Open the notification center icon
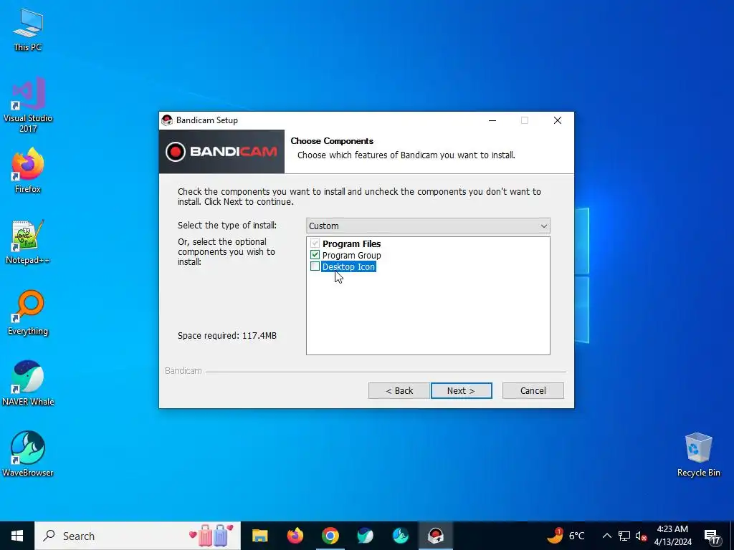 click(712, 536)
